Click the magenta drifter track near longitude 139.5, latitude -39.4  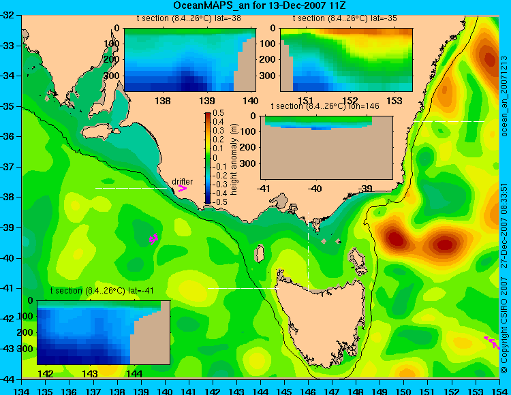pos(153,238)
